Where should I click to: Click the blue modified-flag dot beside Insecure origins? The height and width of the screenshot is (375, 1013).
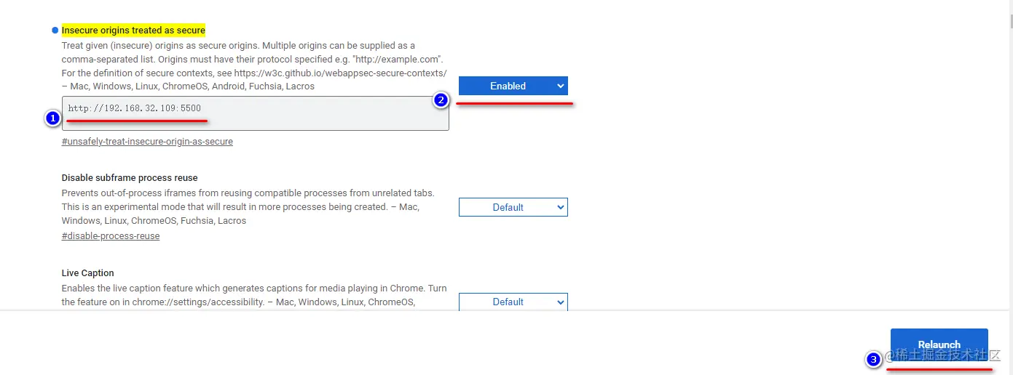pyautogui.click(x=55, y=31)
